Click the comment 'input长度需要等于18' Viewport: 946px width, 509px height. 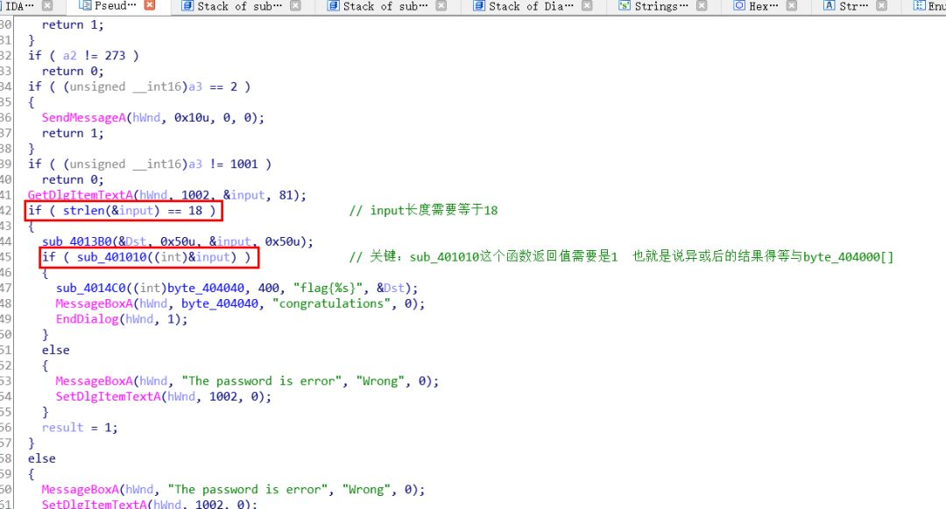(424, 210)
